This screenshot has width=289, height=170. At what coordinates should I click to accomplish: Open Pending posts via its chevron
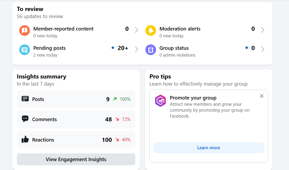[x=137, y=49]
